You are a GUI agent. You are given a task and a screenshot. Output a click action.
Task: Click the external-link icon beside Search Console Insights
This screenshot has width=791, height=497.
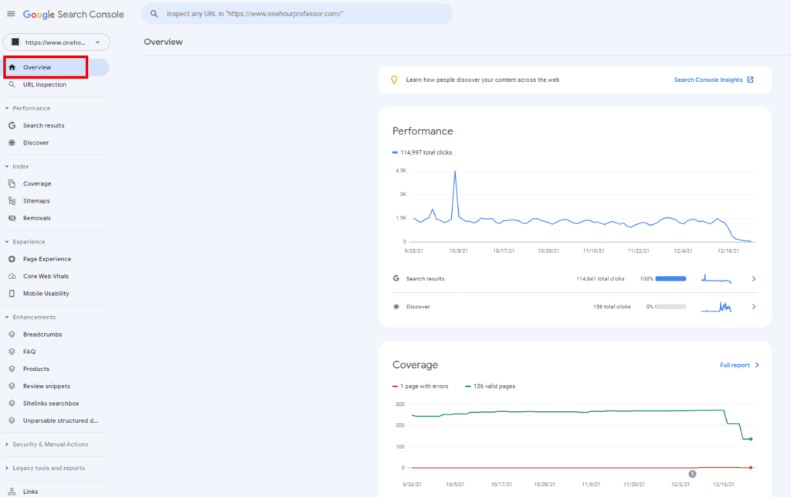pos(750,80)
